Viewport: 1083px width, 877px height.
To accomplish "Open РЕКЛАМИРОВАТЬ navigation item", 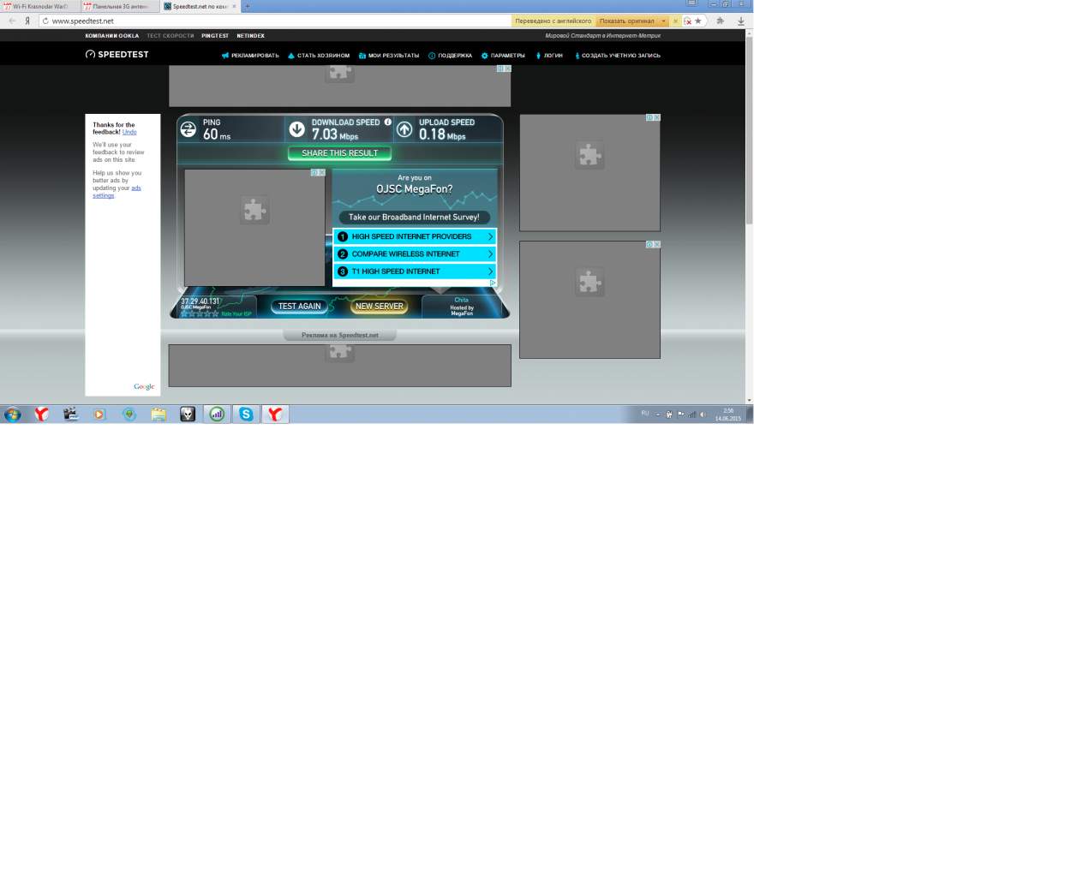I will (x=250, y=56).
